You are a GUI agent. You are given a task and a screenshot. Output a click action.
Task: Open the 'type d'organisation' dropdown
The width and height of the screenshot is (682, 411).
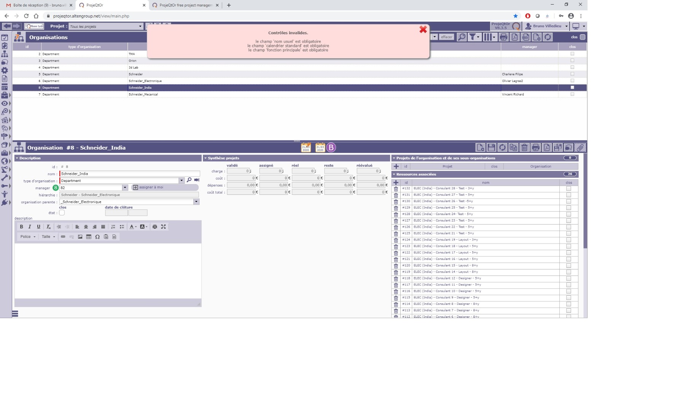(181, 181)
